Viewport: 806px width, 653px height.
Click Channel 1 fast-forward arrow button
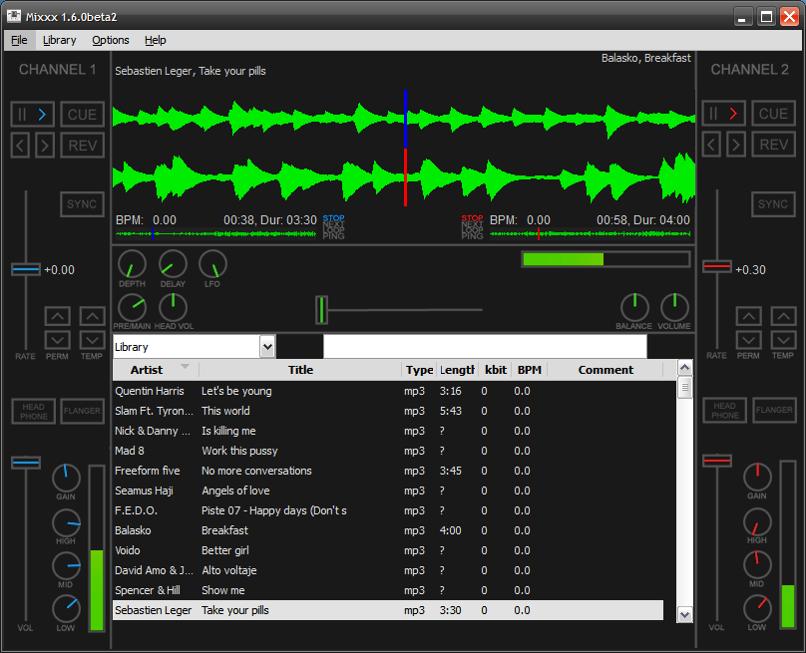(x=45, y=146)
